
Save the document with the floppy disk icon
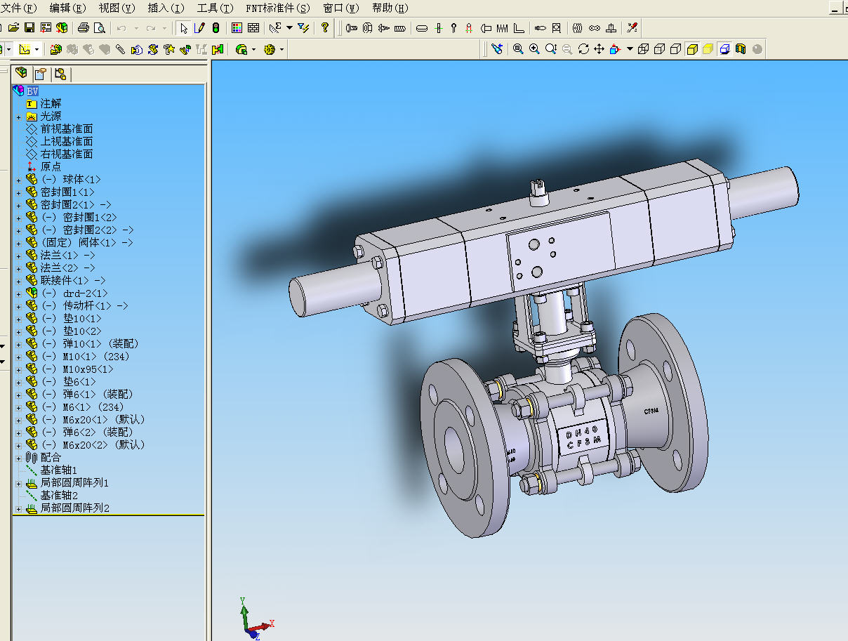(29, 28)
